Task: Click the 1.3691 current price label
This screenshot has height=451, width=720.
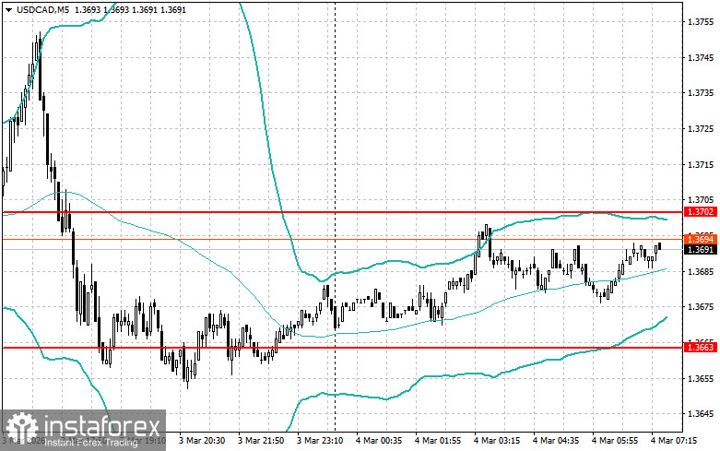Action: coord(701,250)
